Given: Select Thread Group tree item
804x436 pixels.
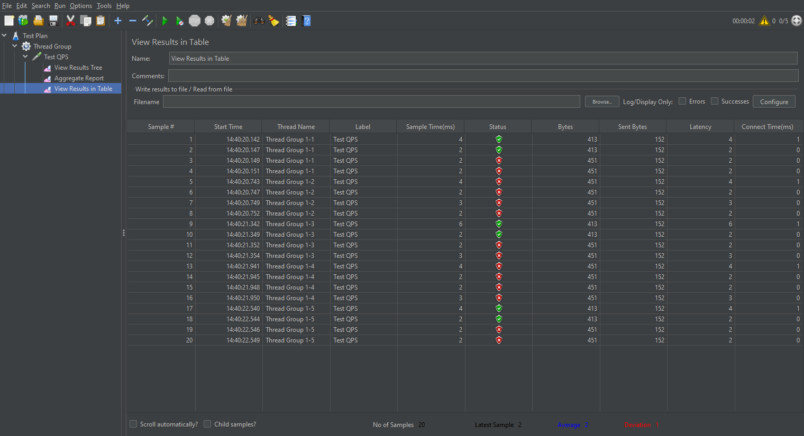Looking at the screenshot, I should click(52, 47).
